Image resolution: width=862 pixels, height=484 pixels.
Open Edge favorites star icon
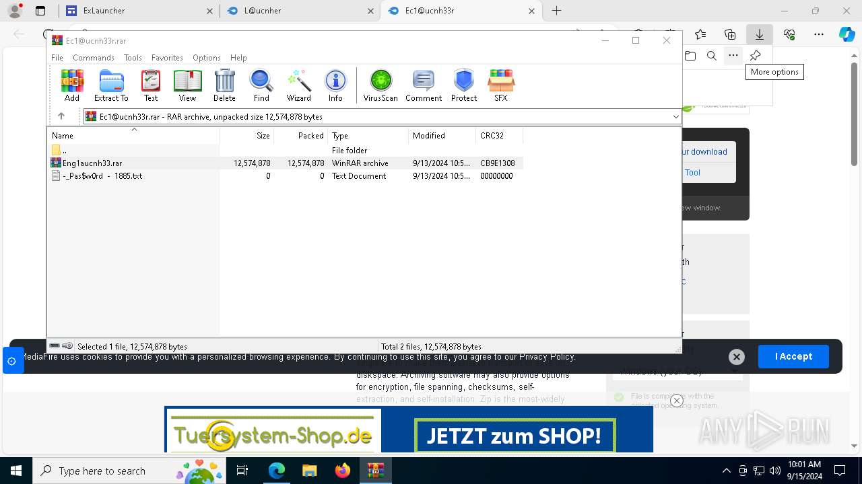pyautogui.click(x=700, y=34)
